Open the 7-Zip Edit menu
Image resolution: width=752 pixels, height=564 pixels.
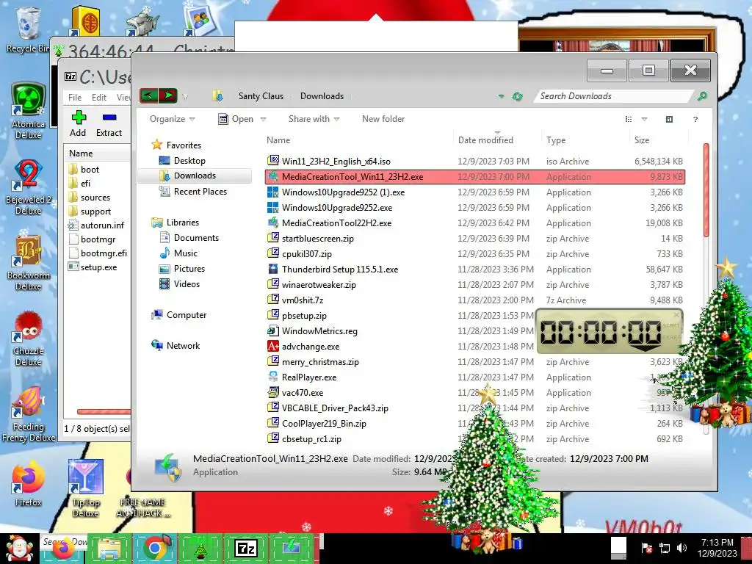point(99,98)
